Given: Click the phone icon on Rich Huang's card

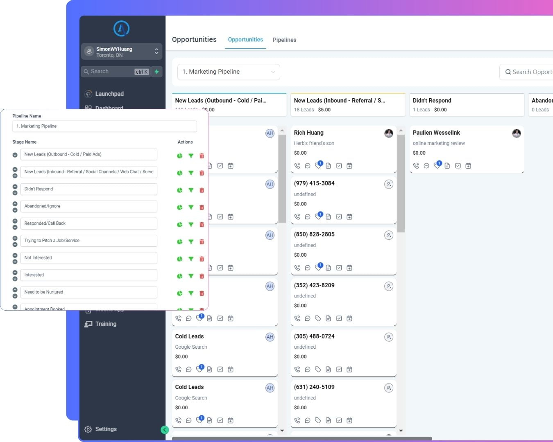Looking at the screenshot, I should (297, 166).
